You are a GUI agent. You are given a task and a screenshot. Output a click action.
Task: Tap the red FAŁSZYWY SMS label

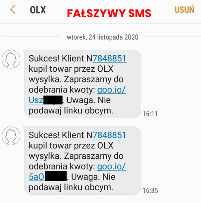tap(109, 13)
